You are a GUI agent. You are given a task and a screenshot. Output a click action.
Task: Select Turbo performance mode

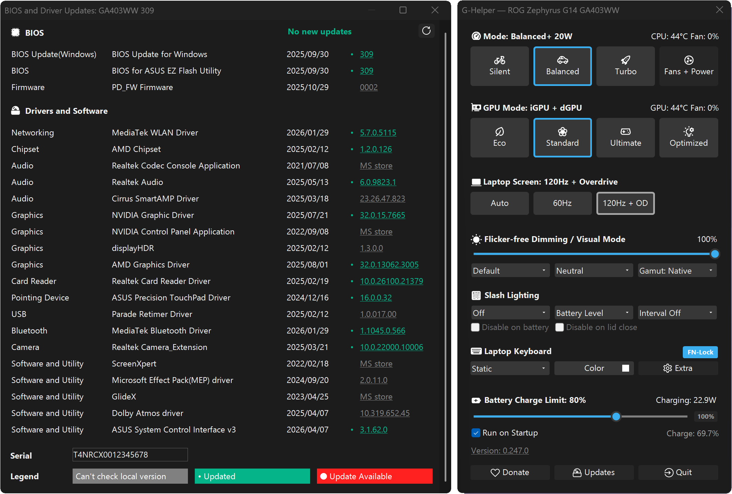[x=625, y=66]
